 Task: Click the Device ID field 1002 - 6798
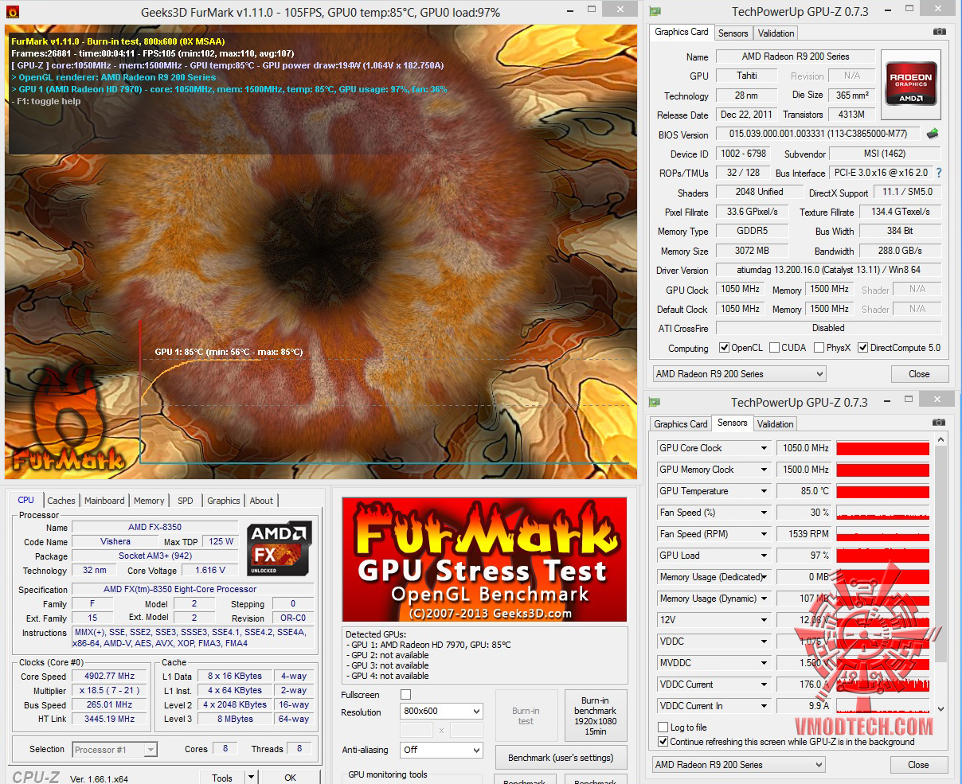[742, 154]
